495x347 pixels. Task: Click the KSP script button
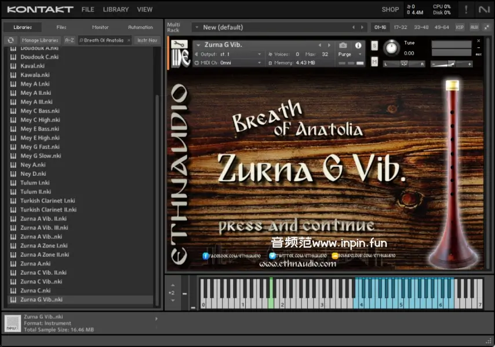[460, 27]
